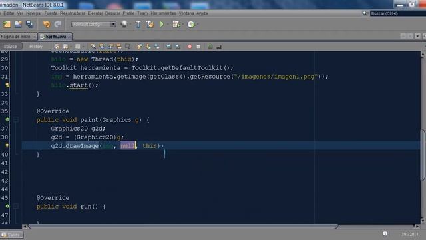
Task: Click the highlighted null argument
Action: click(128, 145)
